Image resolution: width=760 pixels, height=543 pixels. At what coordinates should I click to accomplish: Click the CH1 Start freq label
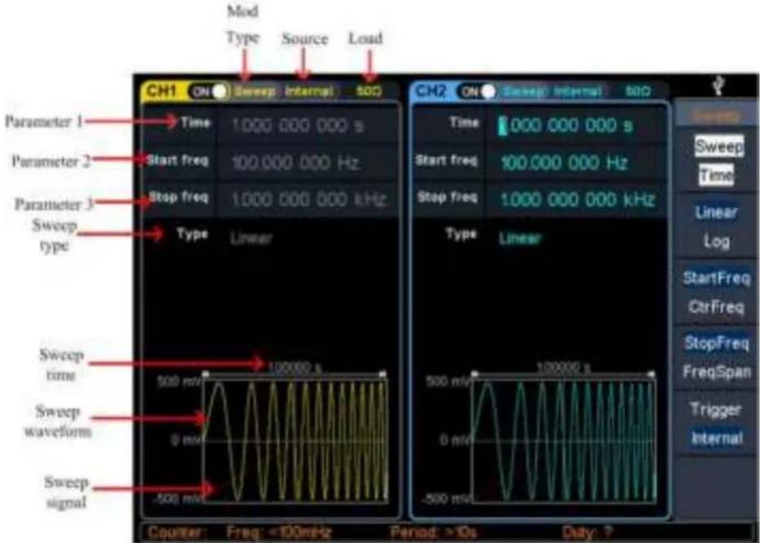177,160
